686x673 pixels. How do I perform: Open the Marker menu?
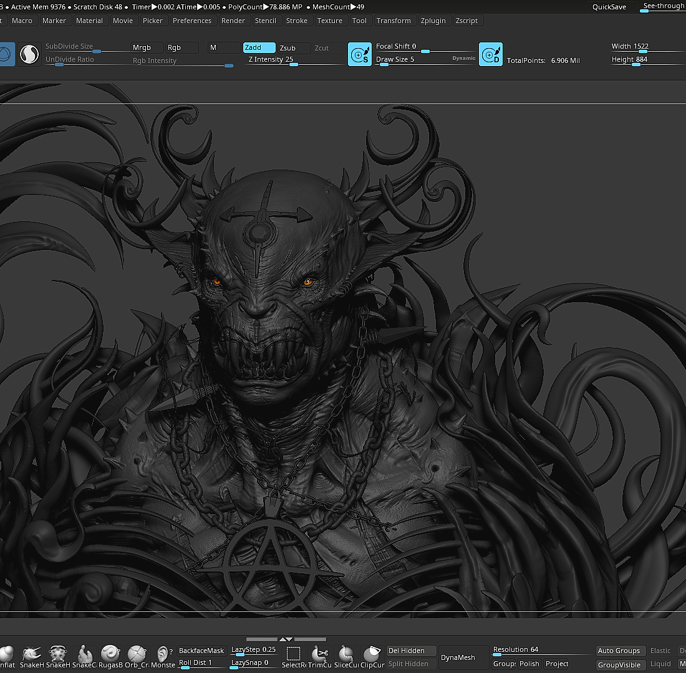(x=54, y=21)
